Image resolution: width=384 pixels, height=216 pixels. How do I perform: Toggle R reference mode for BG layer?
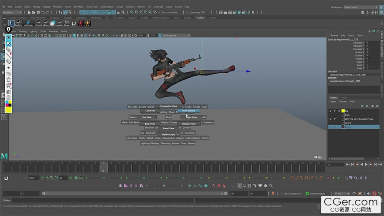pos(339,111)
